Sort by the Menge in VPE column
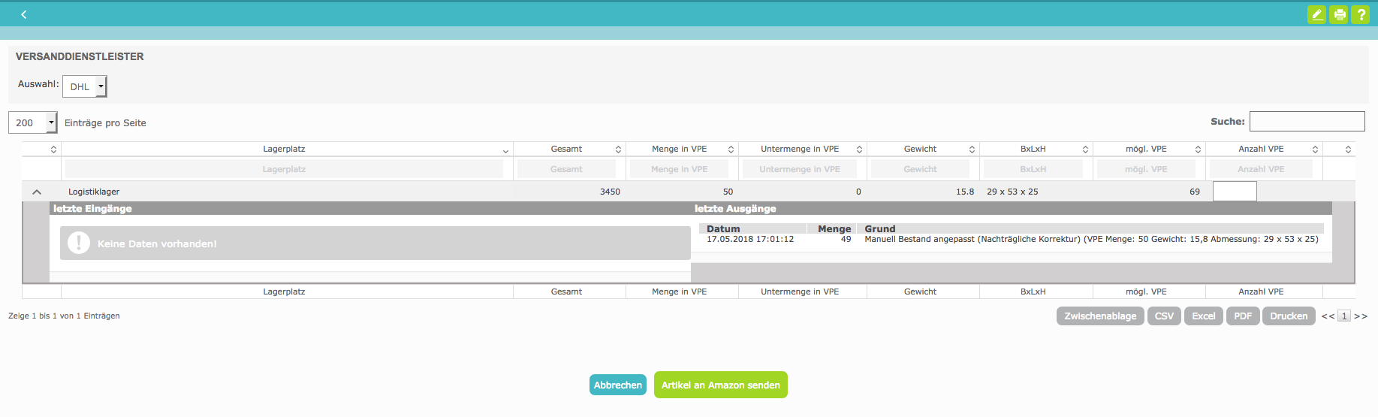This screenshot has width=1378, height=417. point(680,150)
